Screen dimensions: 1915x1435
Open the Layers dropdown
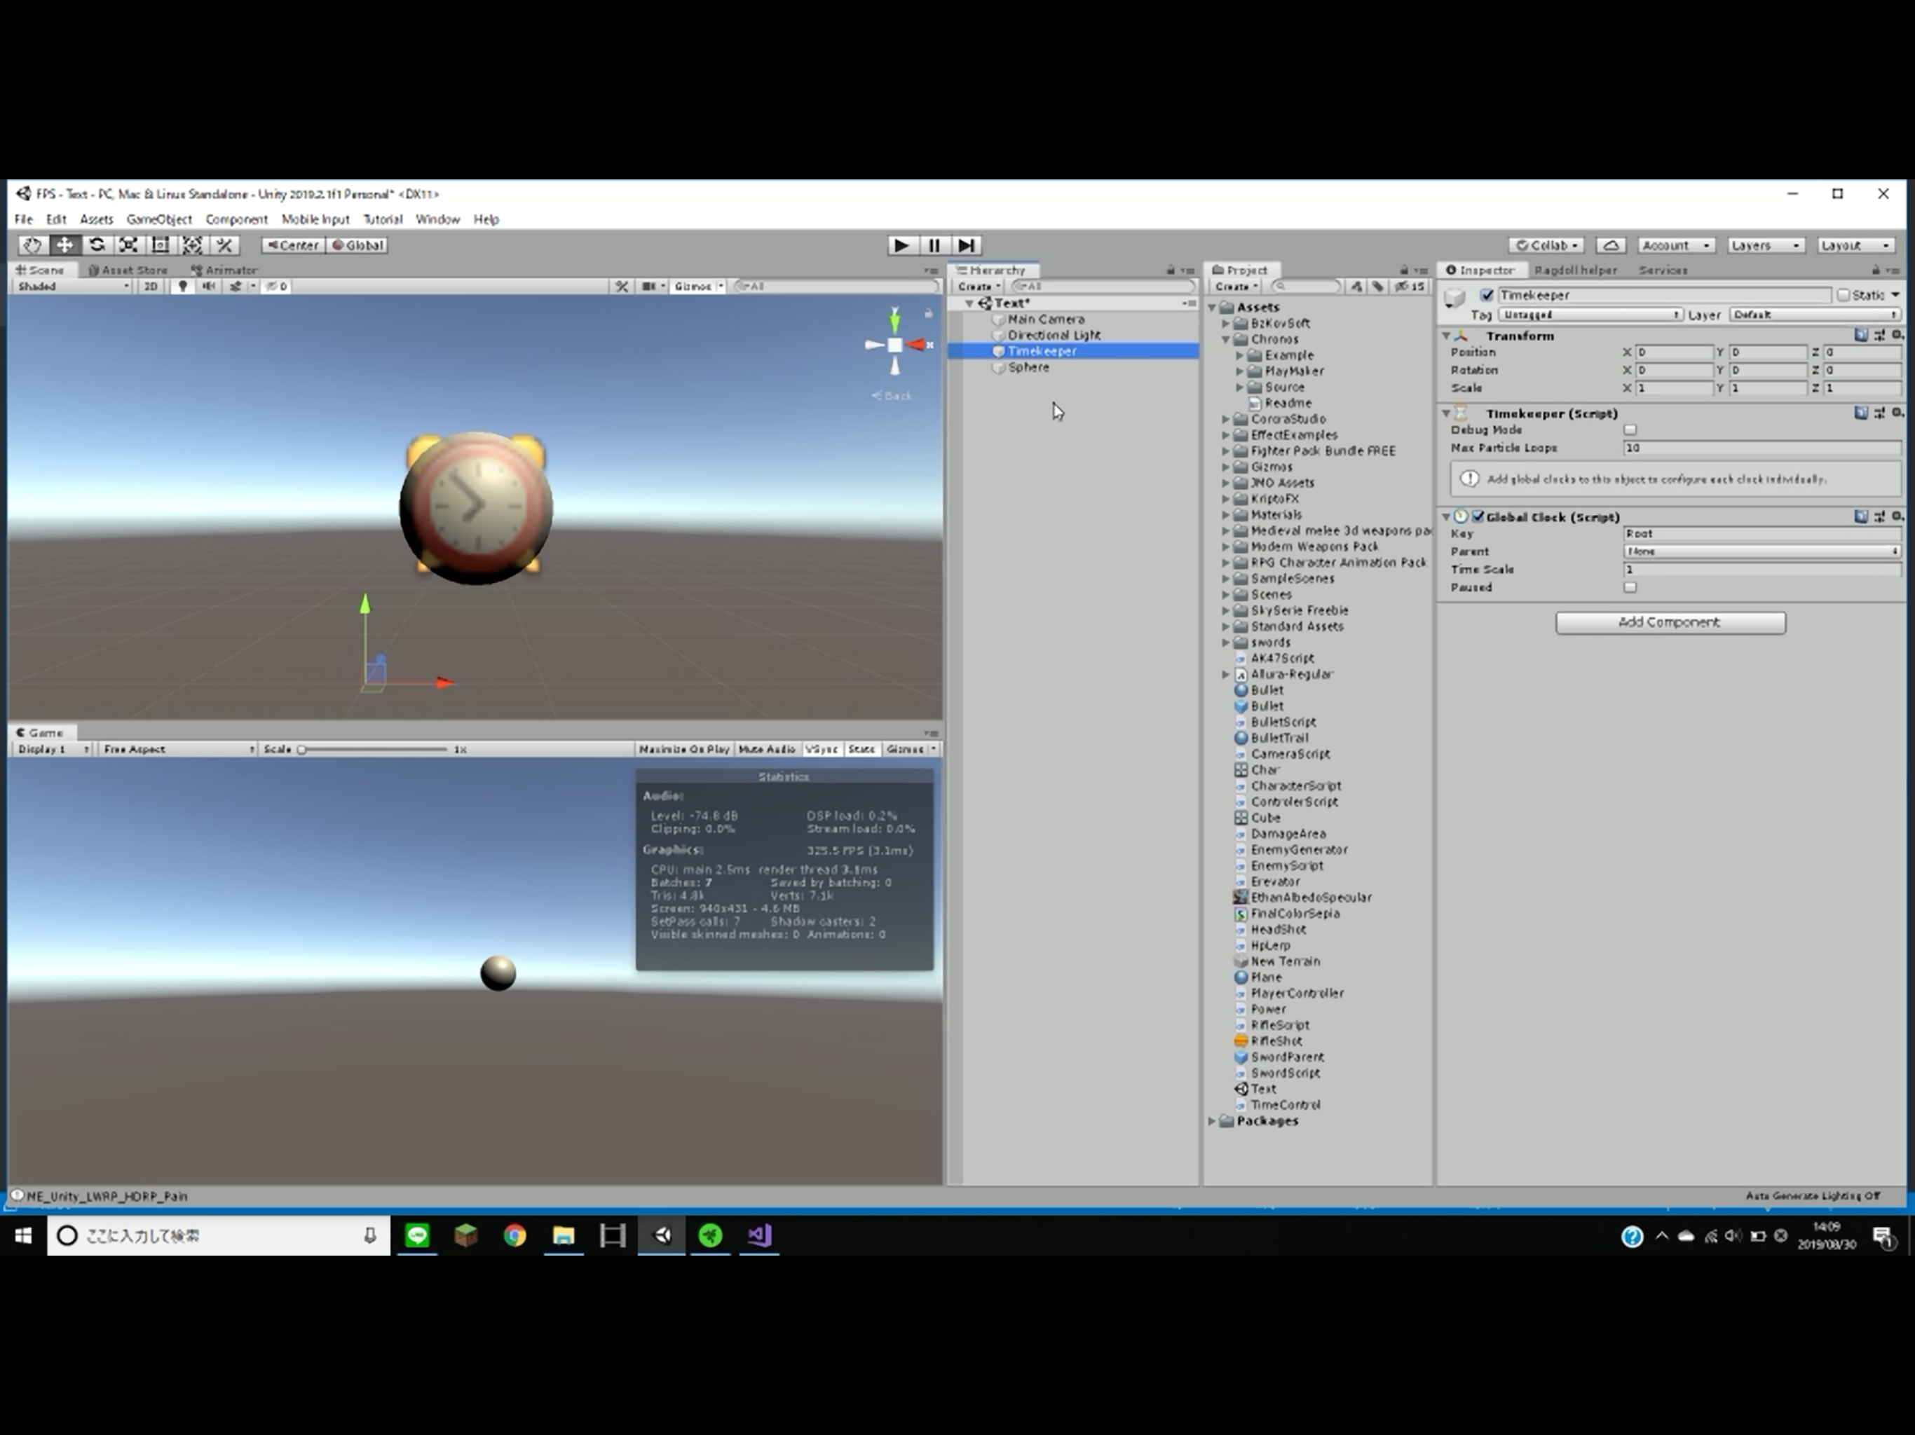pyautogui.click(x=1764, y=245)
